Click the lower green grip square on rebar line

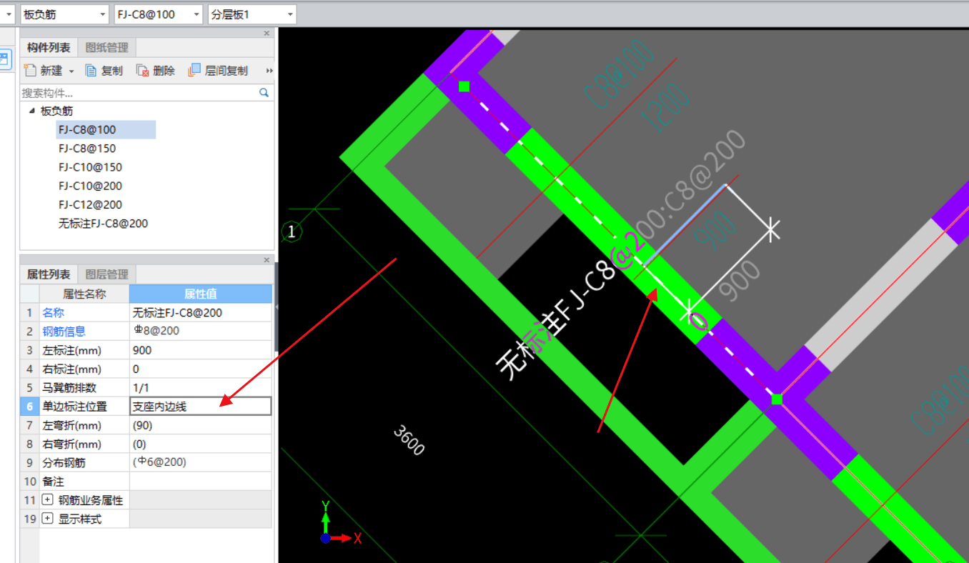777,399
